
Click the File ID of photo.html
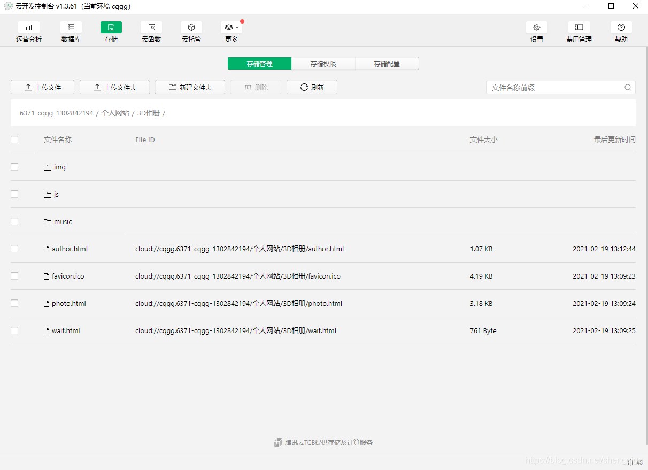pos(238,304)
